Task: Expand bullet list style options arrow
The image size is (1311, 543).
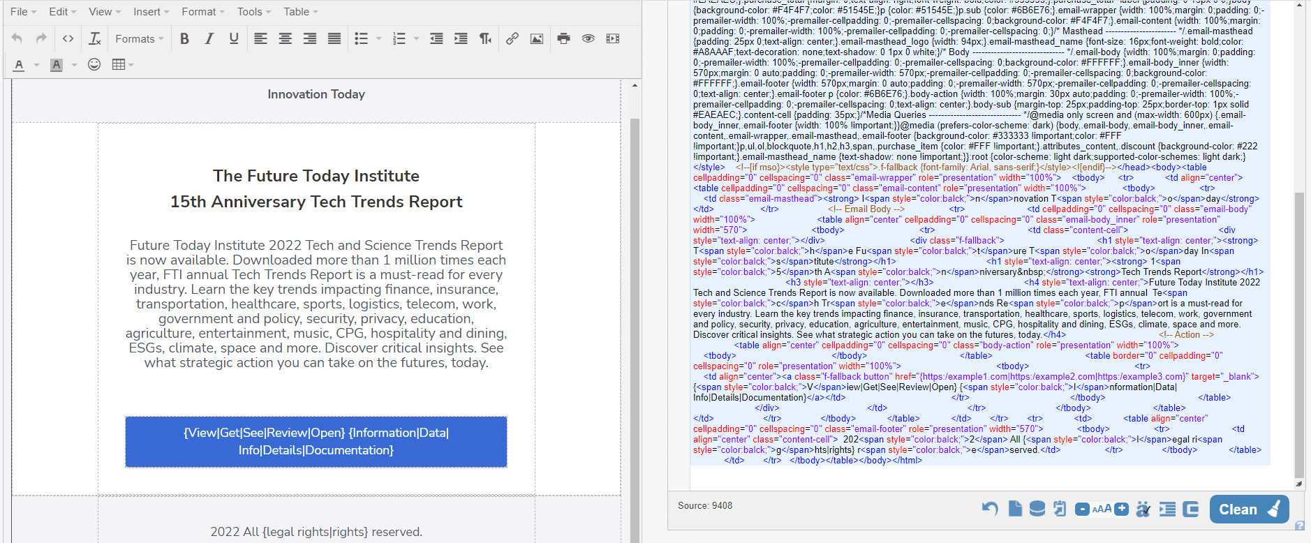Action: tap(379, 38)
